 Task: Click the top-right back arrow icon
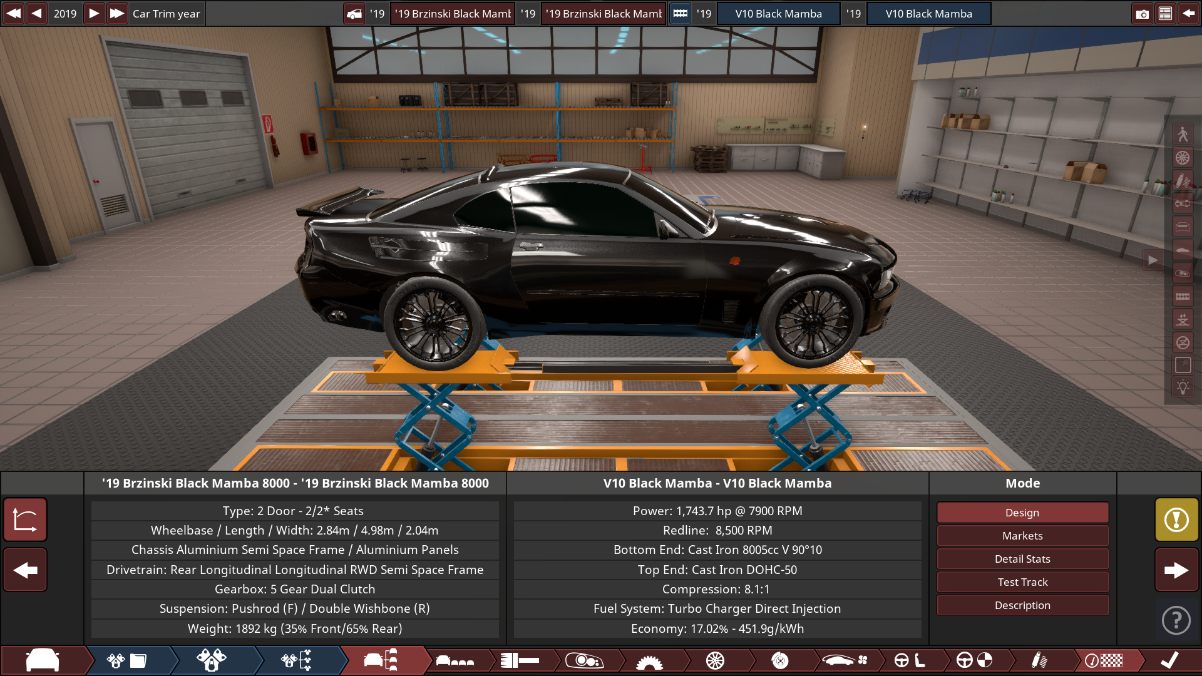point(1188,14)
